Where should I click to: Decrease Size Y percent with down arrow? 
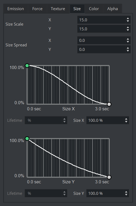click(x=126, y=195)
